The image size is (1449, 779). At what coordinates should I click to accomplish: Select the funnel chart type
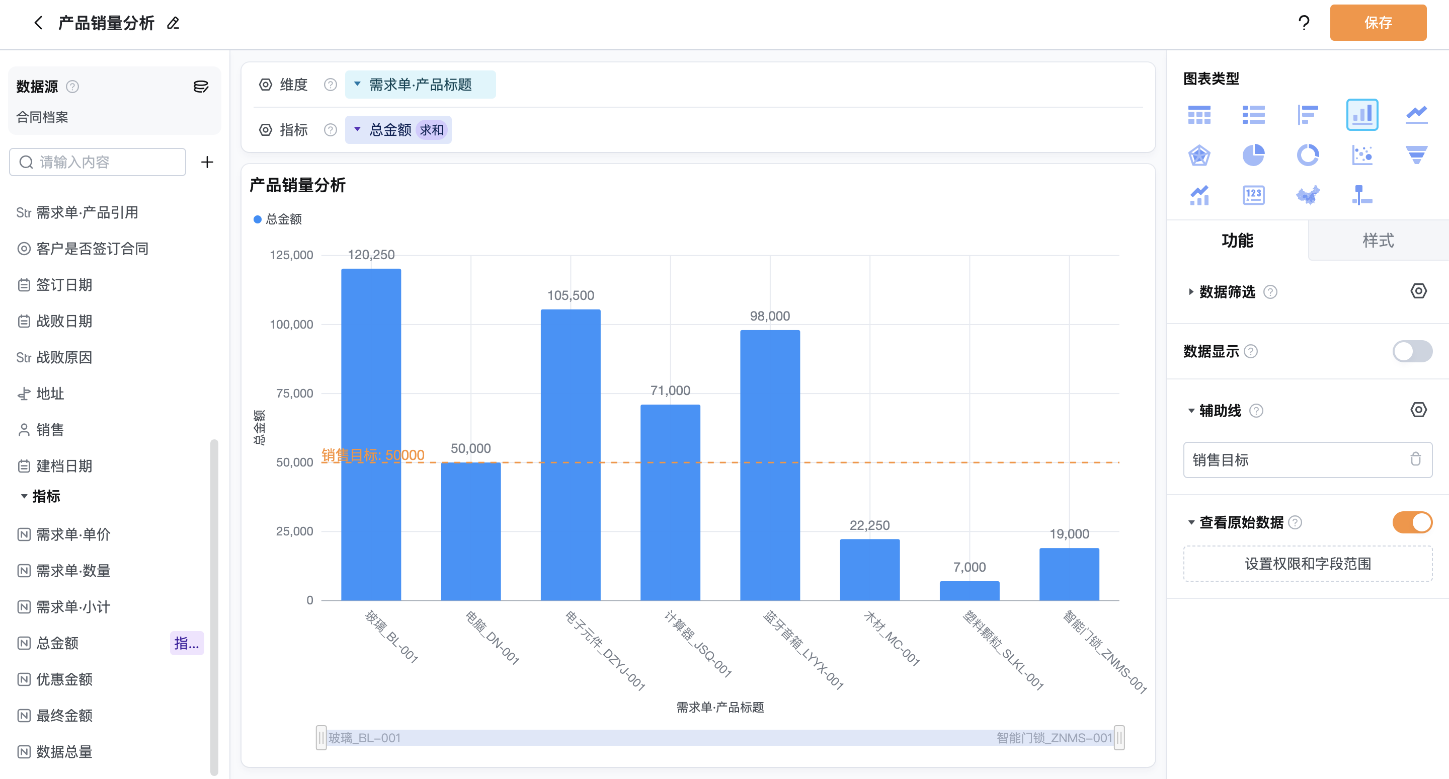(x=1416, y=155)
